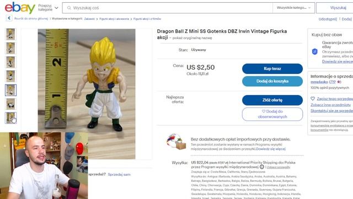Screen dimensions: 353x199
Task: Open Figurki akcji z filmów breadcrumb
Action: tap(147, 19)
